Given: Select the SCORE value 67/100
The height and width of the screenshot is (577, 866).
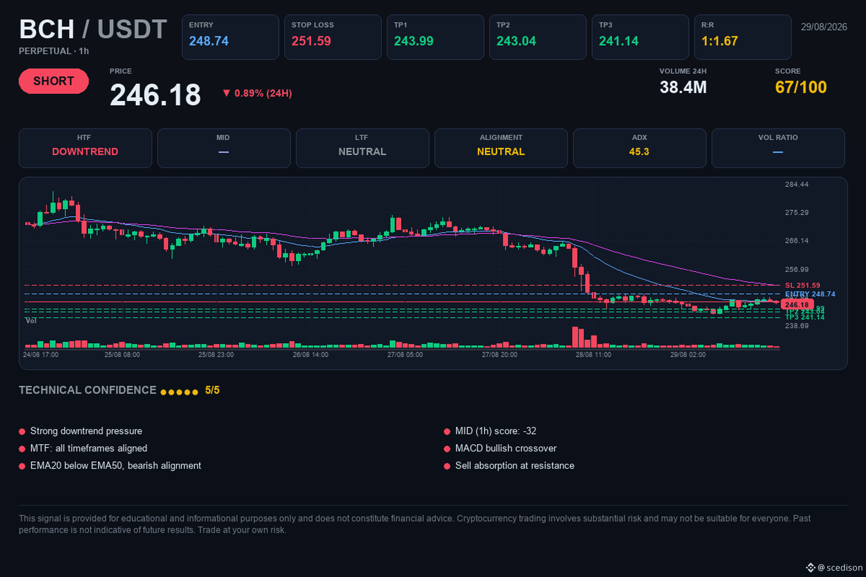Looking at the screenshot, I should point(801,87).
